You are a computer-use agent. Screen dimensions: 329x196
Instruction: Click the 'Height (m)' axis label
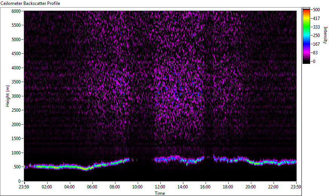click(8, 96)
